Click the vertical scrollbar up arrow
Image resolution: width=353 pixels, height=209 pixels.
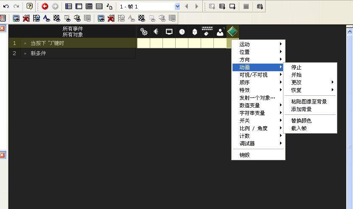pyautogui.click(x=350, y=31)
